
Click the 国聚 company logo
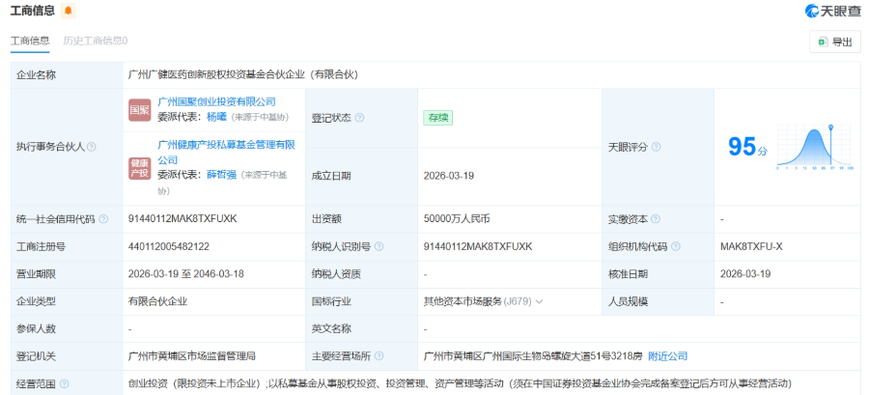(140, 110)
